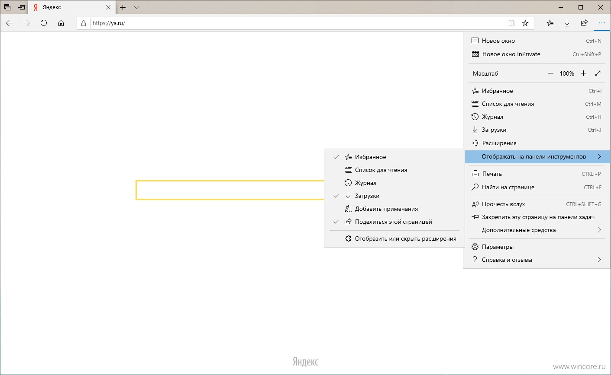Click 100% zoom value
The height and width of the screenshot is (375, 611).
tap(567, 73)
